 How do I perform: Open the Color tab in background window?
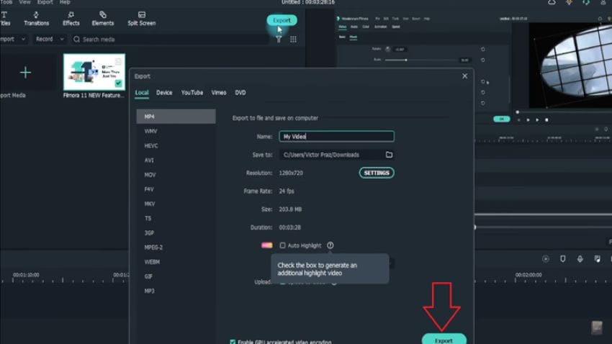[366, 27]
